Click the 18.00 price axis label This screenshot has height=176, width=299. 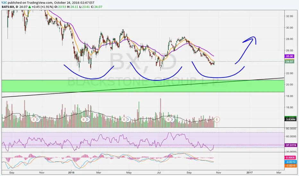point(289,96)
